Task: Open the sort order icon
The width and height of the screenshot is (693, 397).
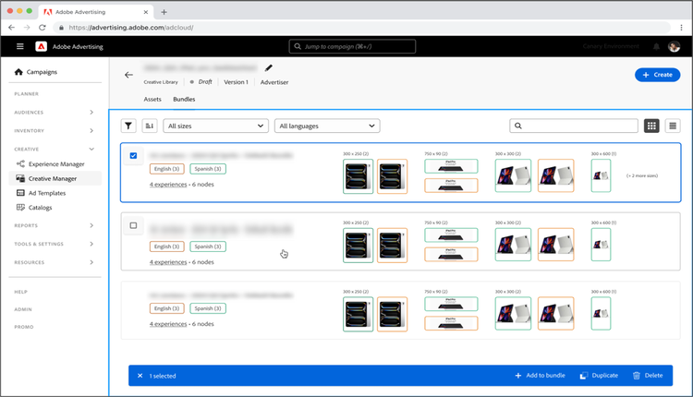Action: tap(151, 126)
